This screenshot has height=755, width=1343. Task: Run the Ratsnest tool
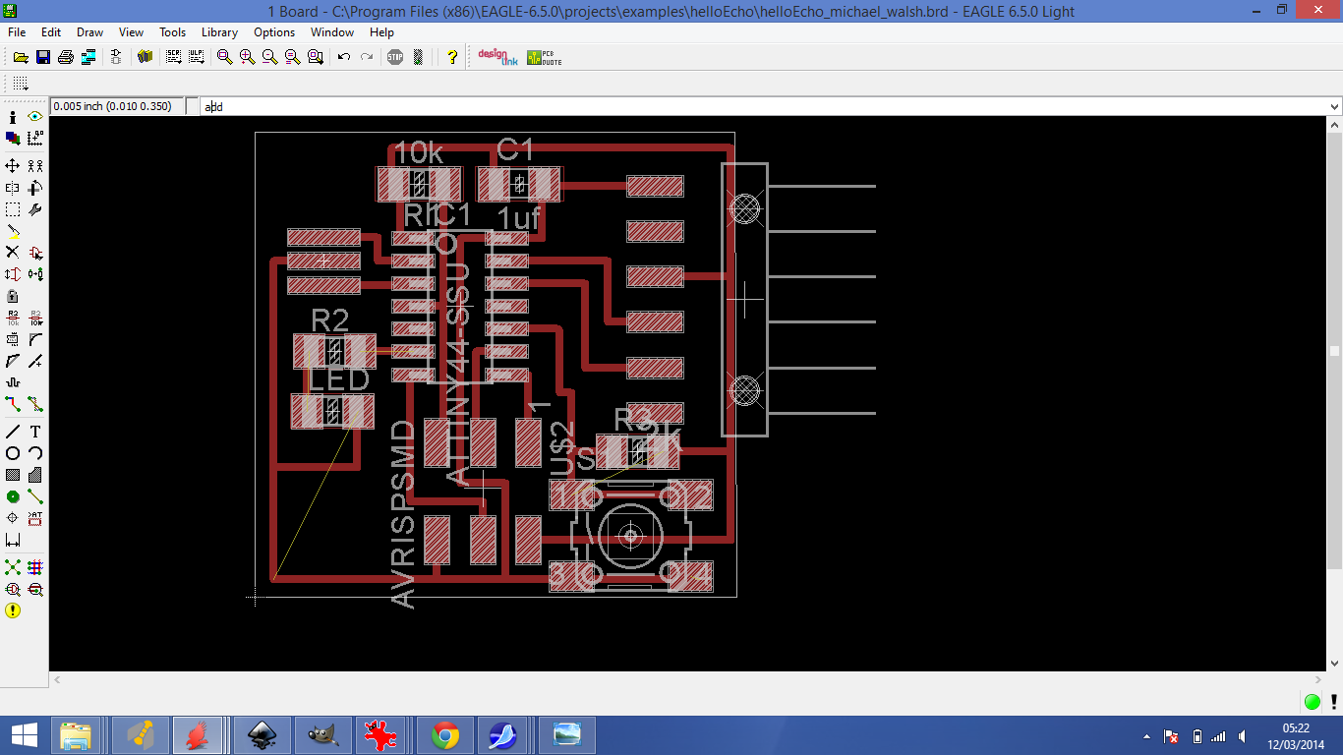tap(13, 567)
